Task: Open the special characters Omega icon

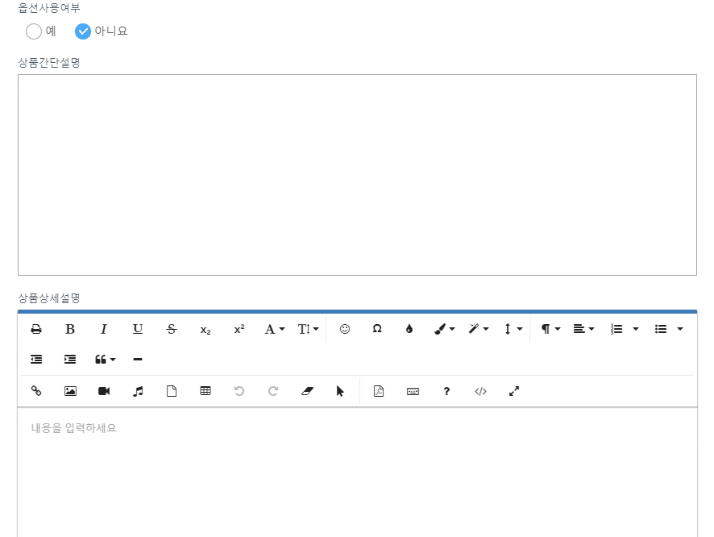Action: tap(377, 329)
